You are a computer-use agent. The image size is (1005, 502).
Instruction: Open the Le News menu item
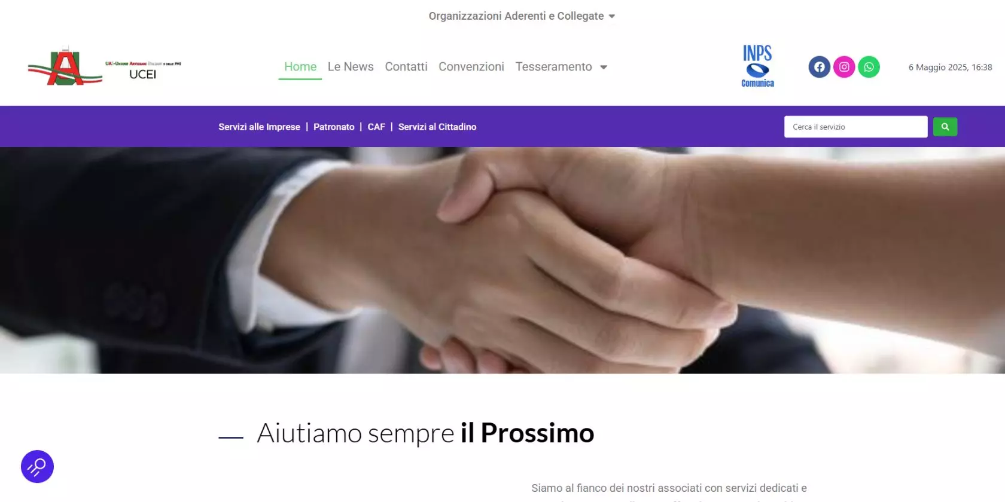coord(351,67)
